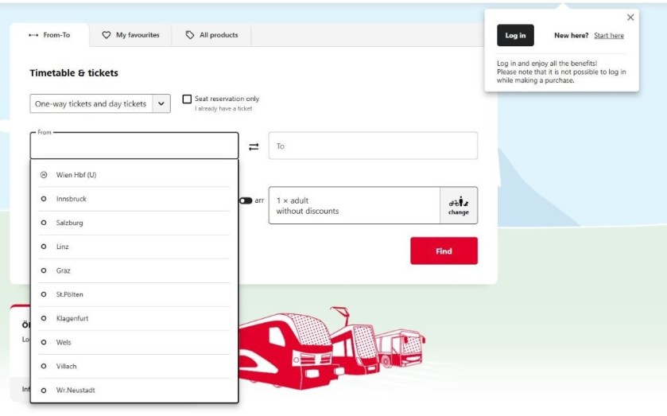Click circle marker beside Villach
Image resolution: width=667 pixels, height=416 pixels.
coord(44,366)
